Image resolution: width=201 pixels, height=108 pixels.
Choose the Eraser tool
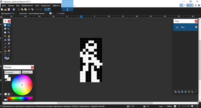(x=9, y=44)
